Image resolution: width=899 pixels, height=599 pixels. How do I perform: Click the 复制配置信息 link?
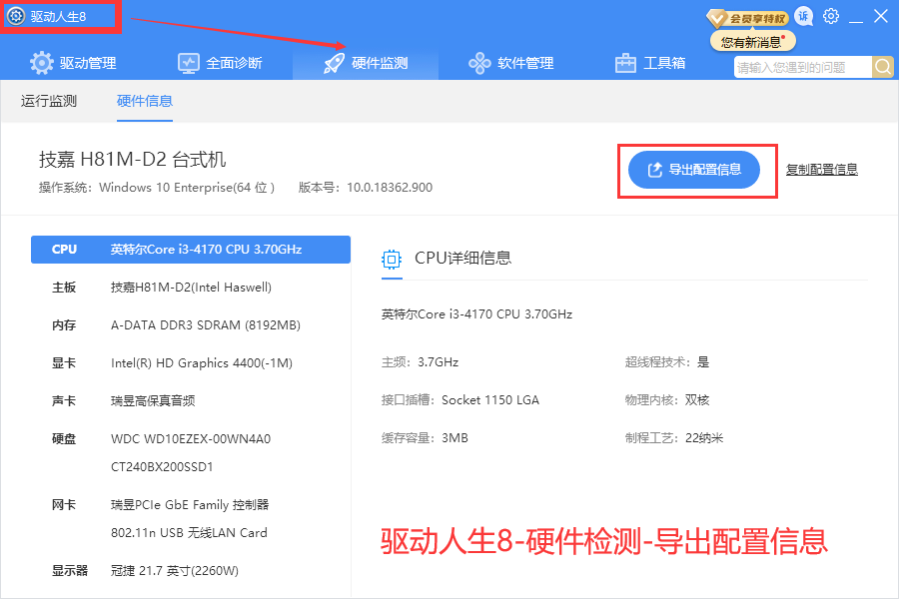click(x=822, y=170)
